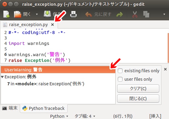
Task: Enable existing files only checkbox
Action: 120,71
